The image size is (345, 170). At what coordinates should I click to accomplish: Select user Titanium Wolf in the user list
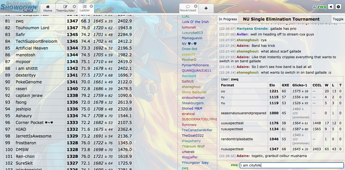[193, 146]
